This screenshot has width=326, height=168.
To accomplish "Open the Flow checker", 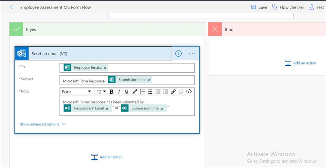I will point(288,7).
